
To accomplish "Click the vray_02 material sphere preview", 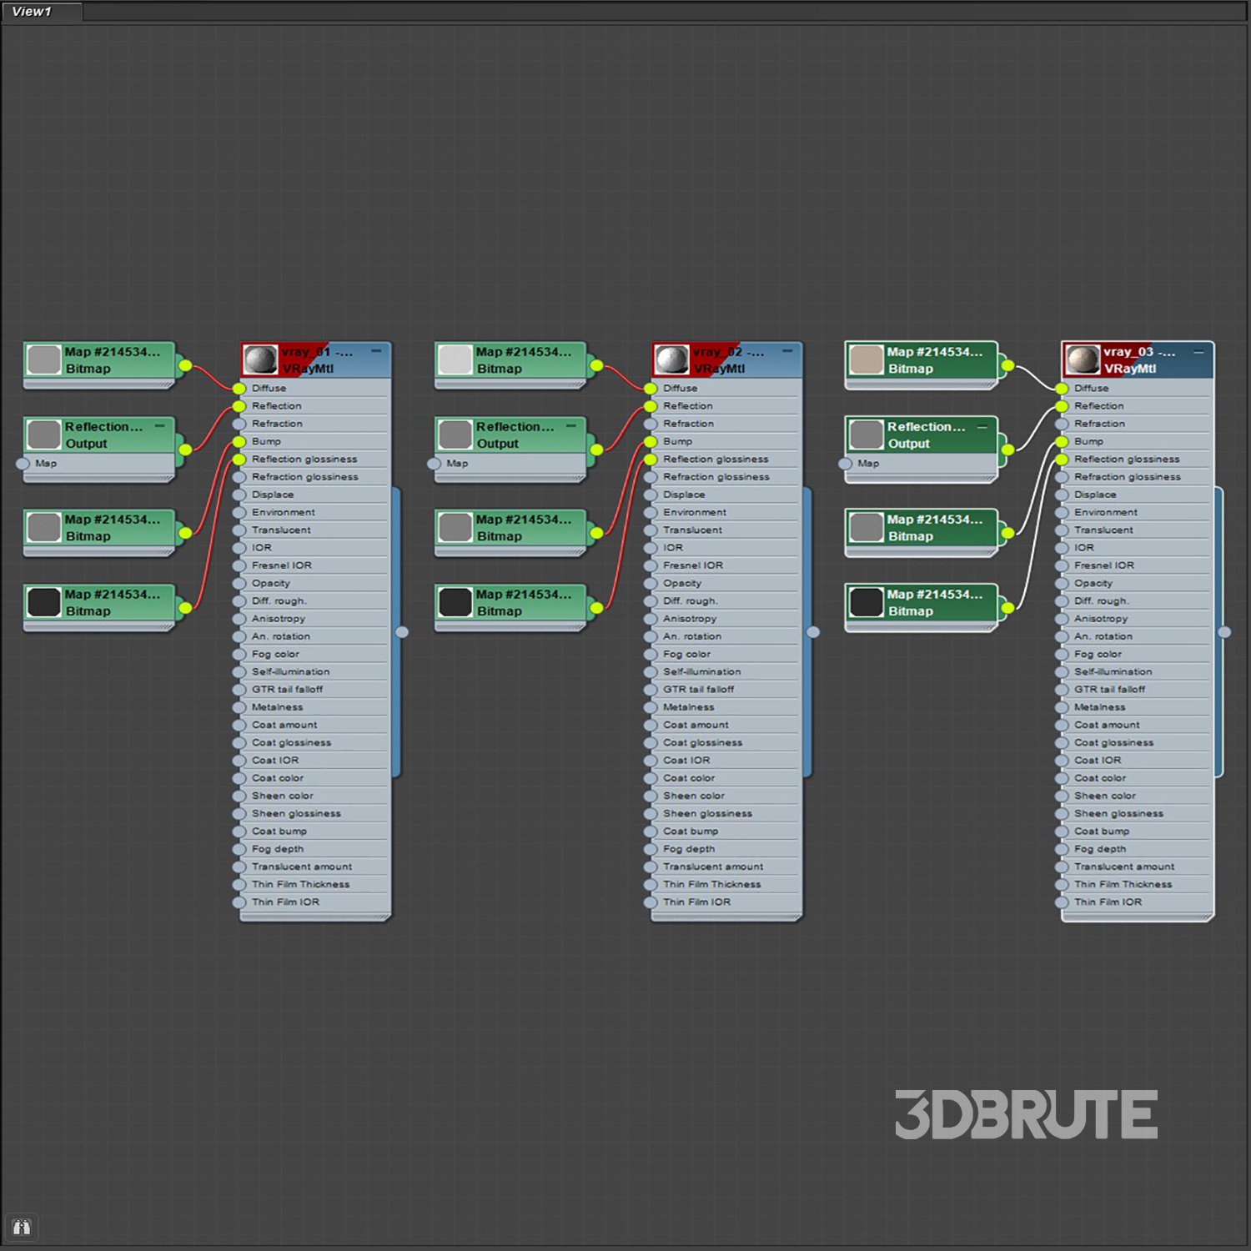I will coord(671,360).
